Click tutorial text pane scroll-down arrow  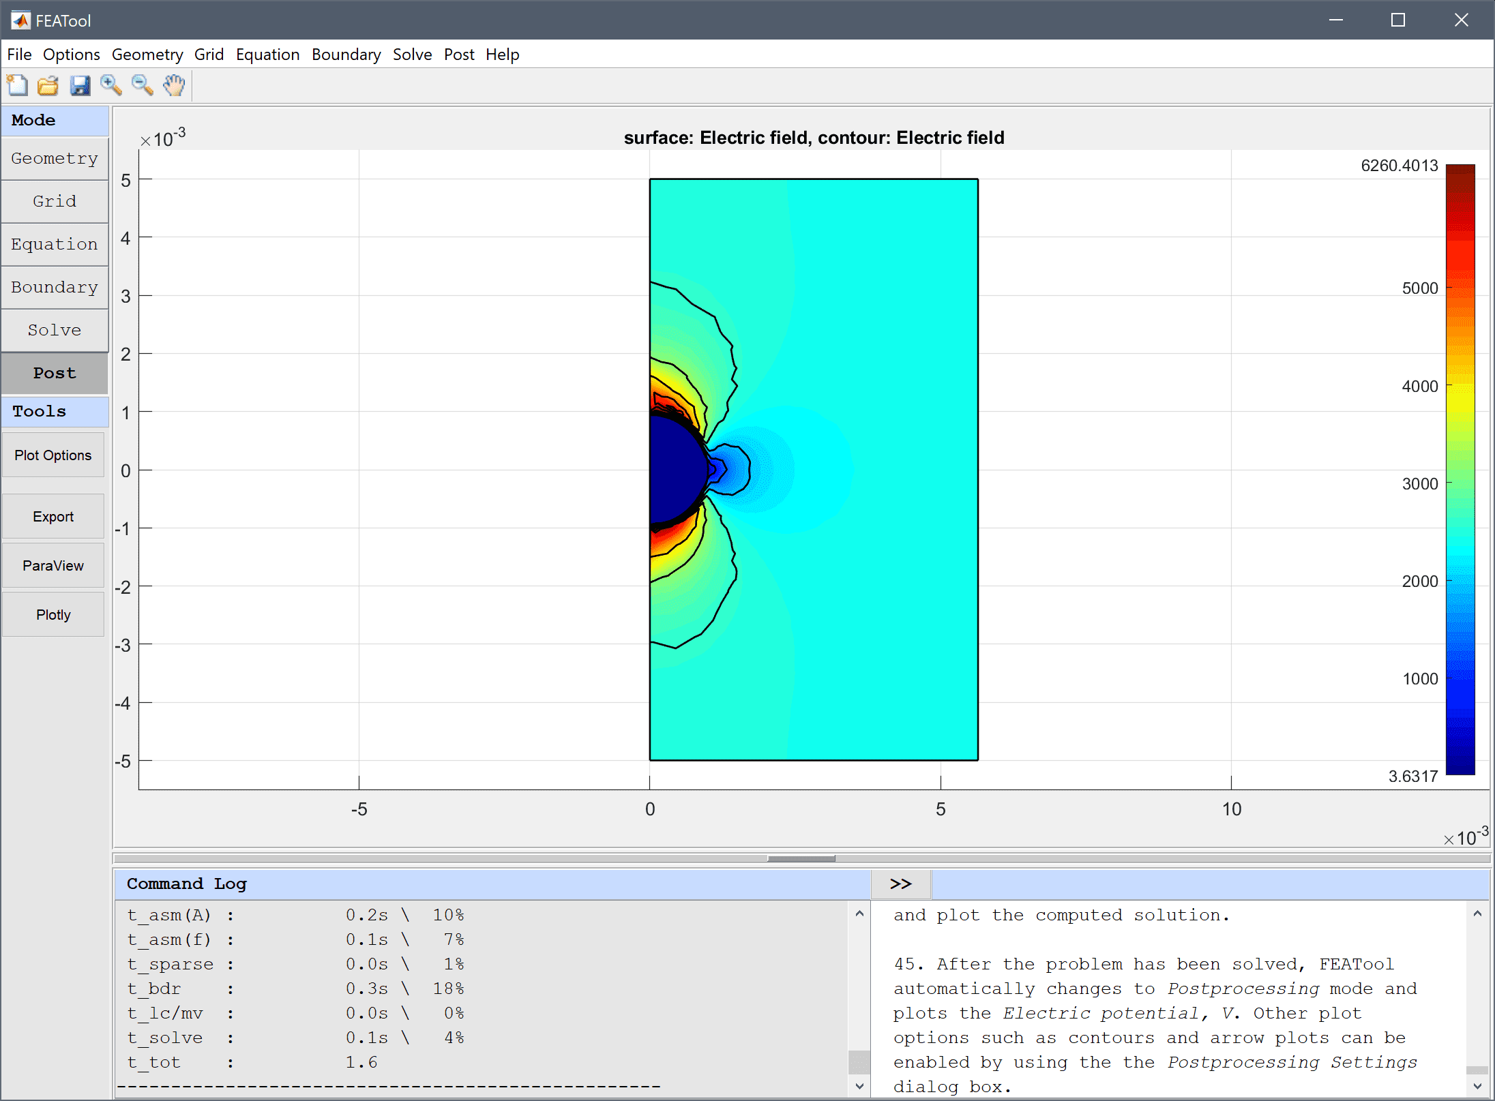point(1477,1086)
